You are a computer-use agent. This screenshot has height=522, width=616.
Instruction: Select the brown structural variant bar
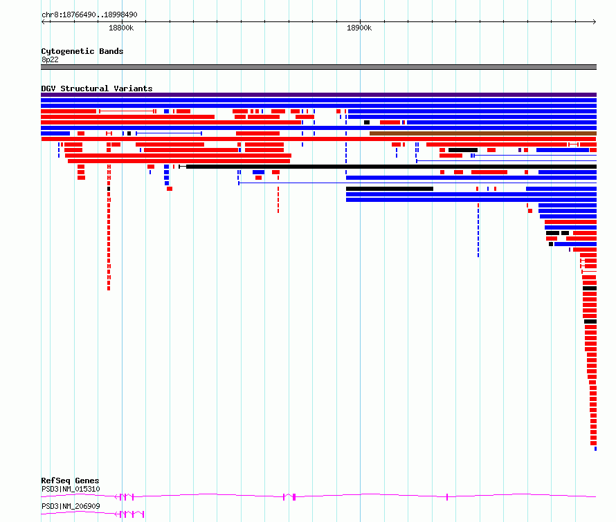pyautogui.click(x=483, y=133)
